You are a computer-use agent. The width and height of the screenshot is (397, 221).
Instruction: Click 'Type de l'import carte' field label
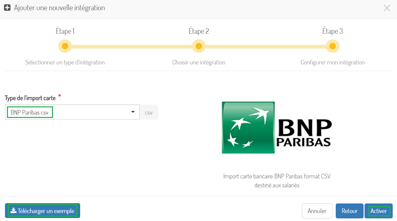tap(30, 98)
